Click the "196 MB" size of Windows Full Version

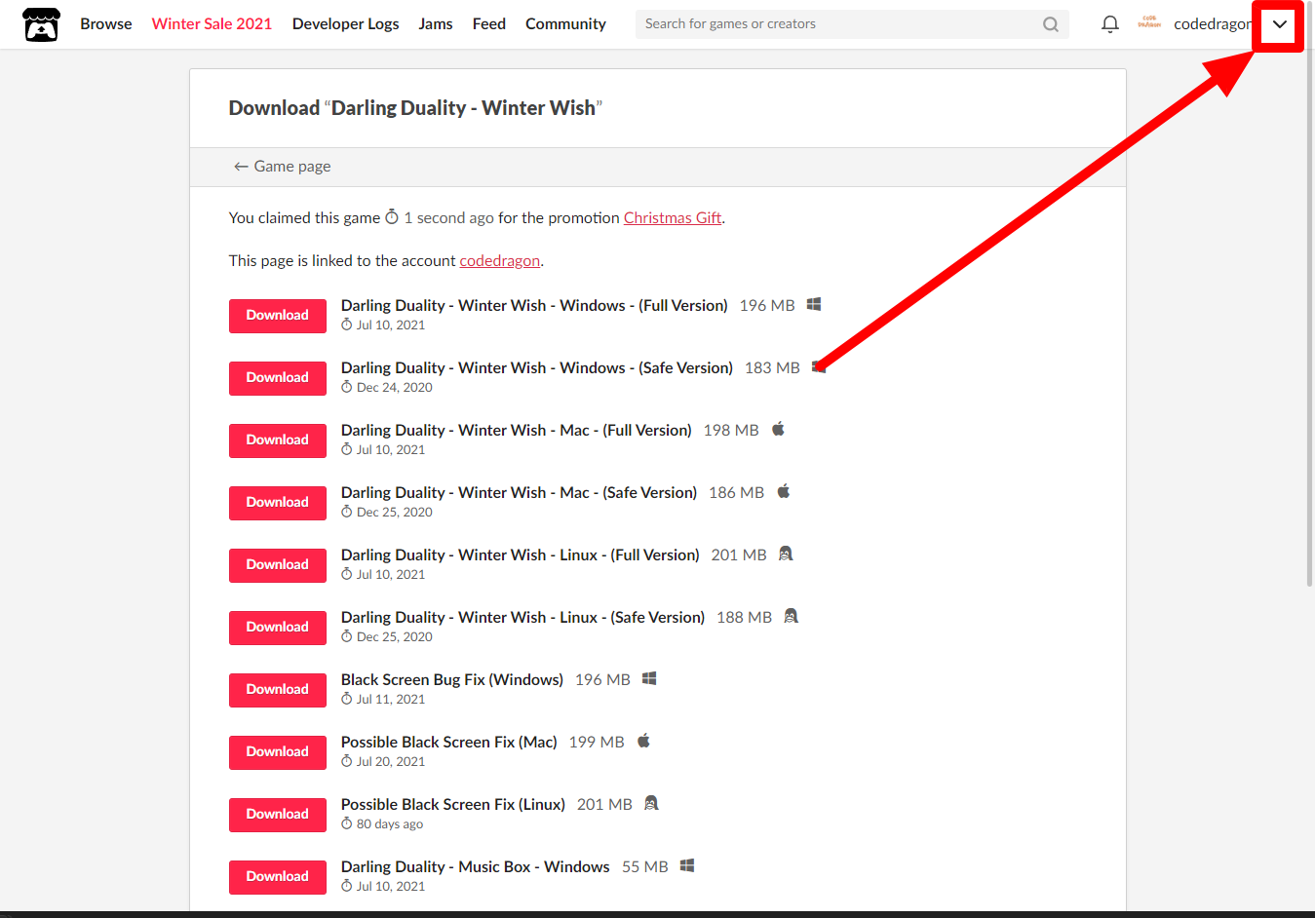767,305
